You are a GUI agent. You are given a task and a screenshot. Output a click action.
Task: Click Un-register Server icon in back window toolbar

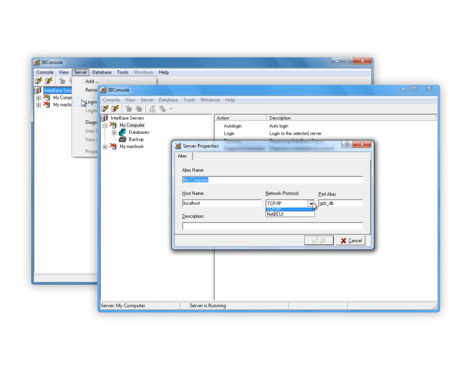pyautogui.click(x=49, y=81)
